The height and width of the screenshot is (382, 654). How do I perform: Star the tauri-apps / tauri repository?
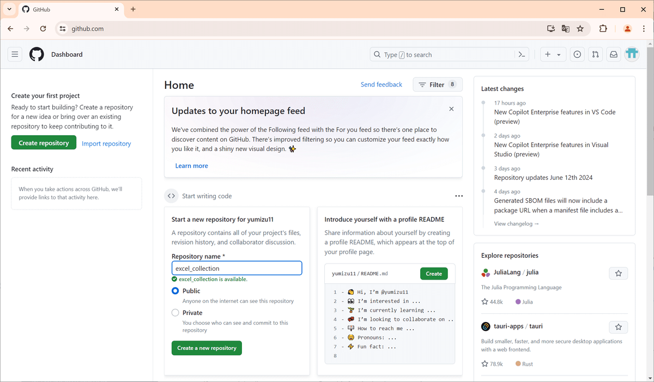(619, 327)
